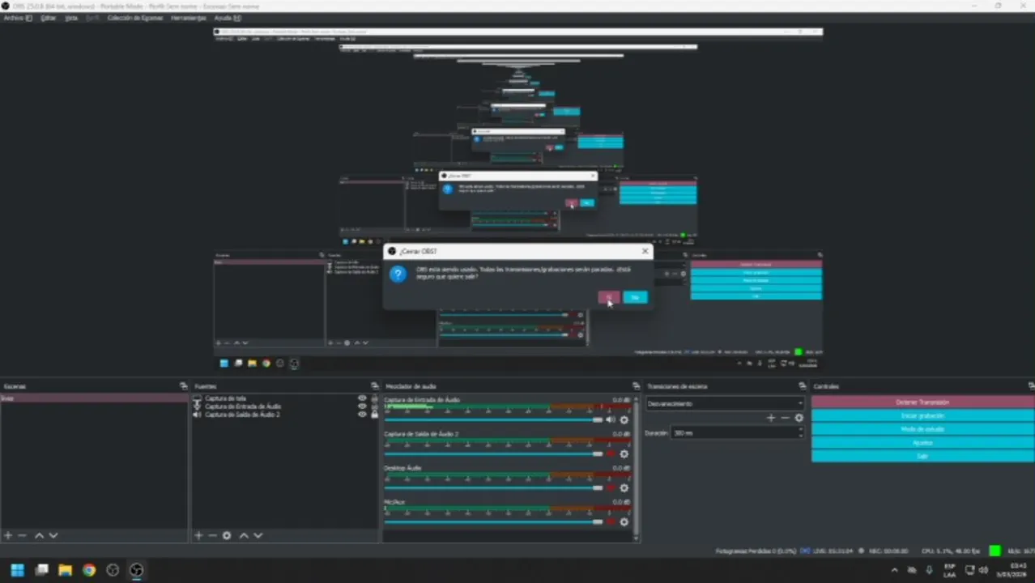Open settings gear for Desktop Áudio channel
The image size is (1035, 583).
(x=624, y=487)
